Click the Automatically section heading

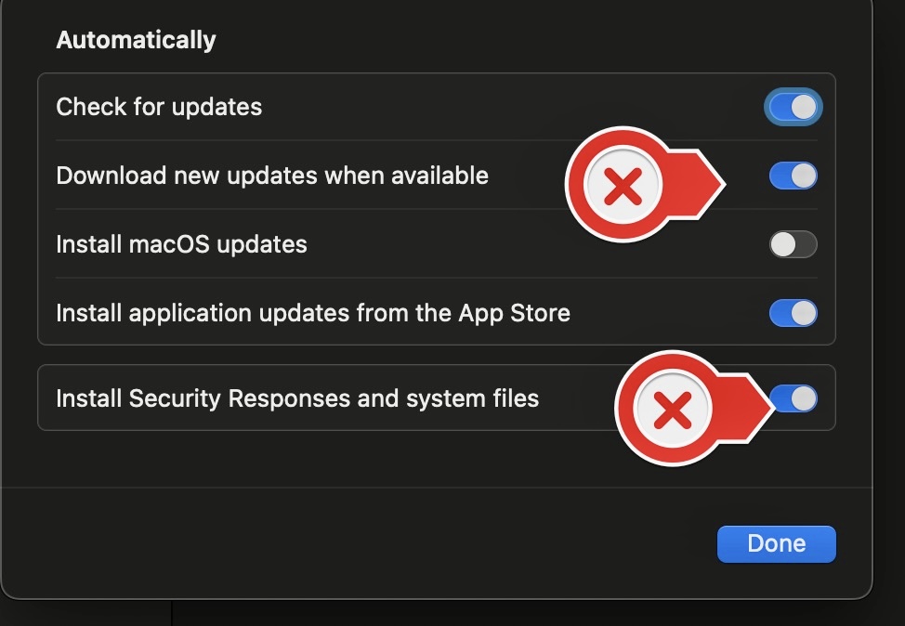point(136,41)
